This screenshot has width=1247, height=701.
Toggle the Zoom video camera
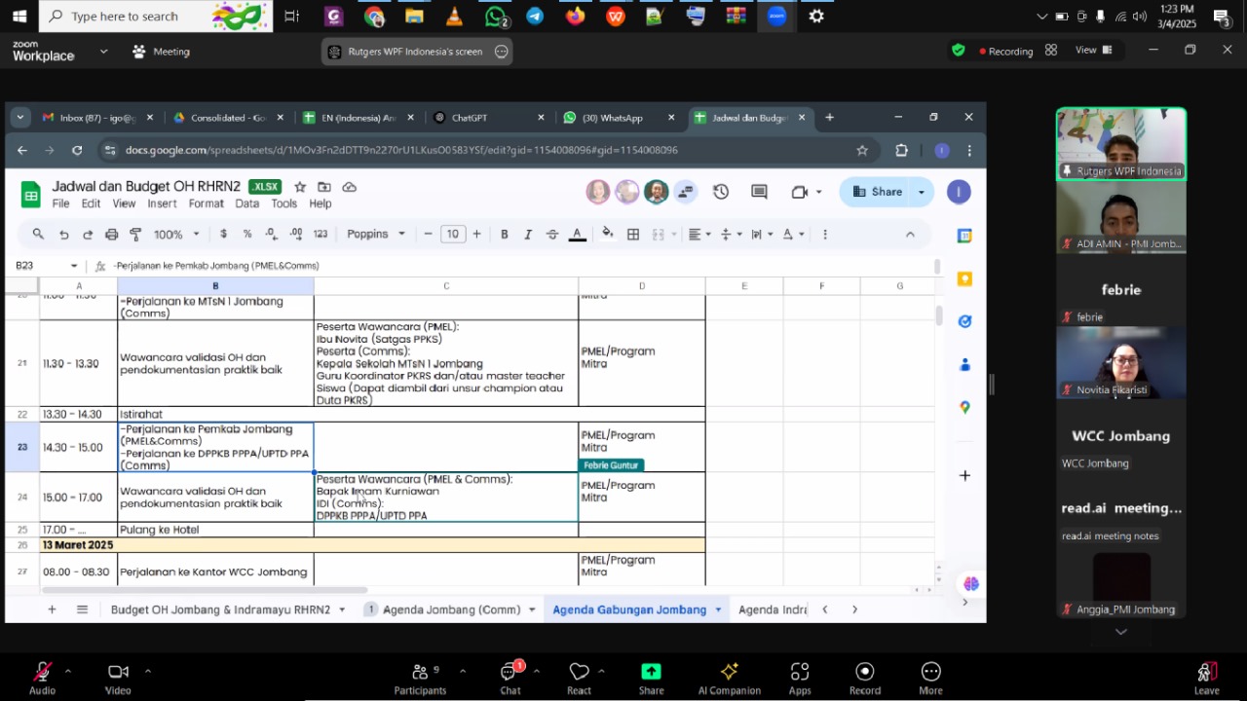pyautogui.click(x=118, y=674)
